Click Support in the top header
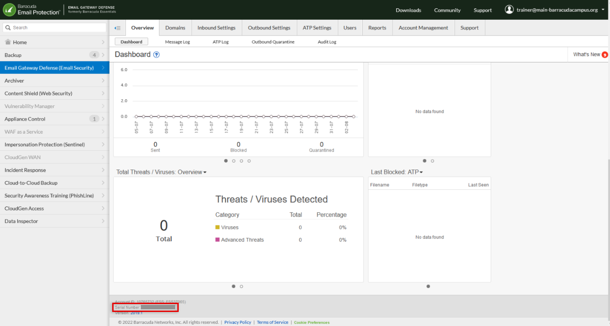This screenshot has height=326, width=610. tap(483, 10)
